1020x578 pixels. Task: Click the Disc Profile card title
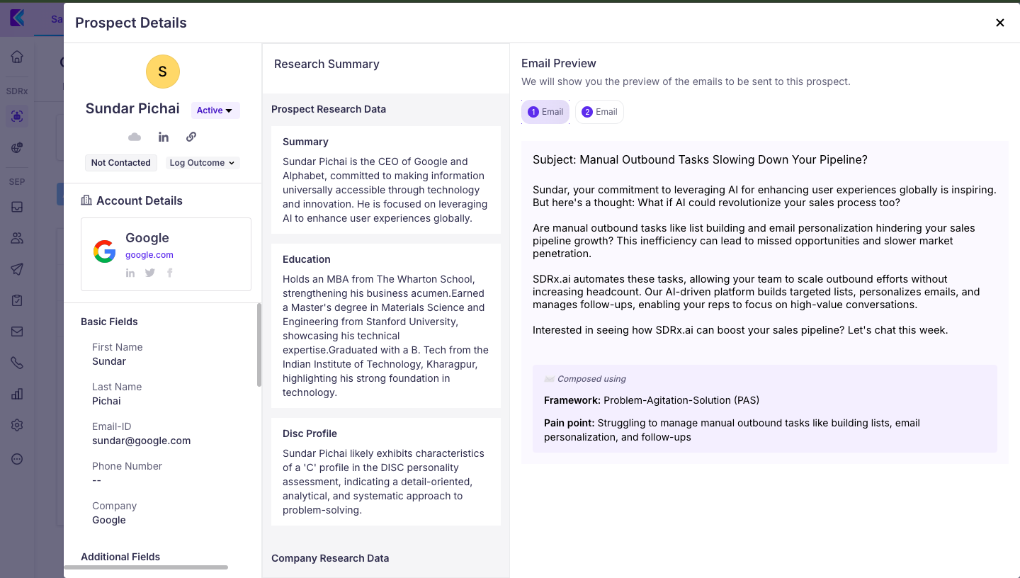point(310,433)
